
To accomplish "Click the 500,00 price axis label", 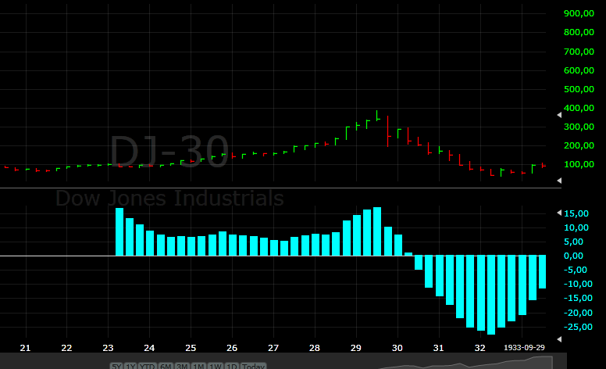I will pos(579,89).
